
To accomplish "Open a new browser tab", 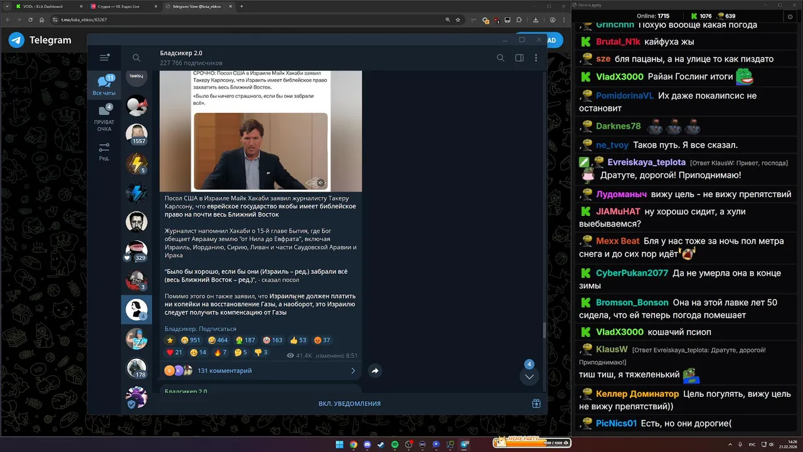I will click(242, 6).
